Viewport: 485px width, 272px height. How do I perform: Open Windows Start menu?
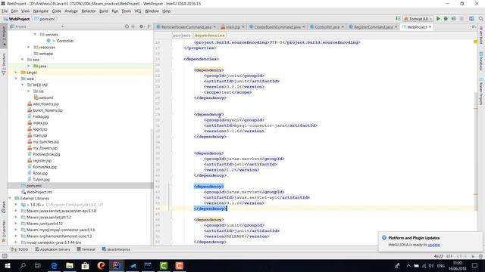click(x=7, y=265)
